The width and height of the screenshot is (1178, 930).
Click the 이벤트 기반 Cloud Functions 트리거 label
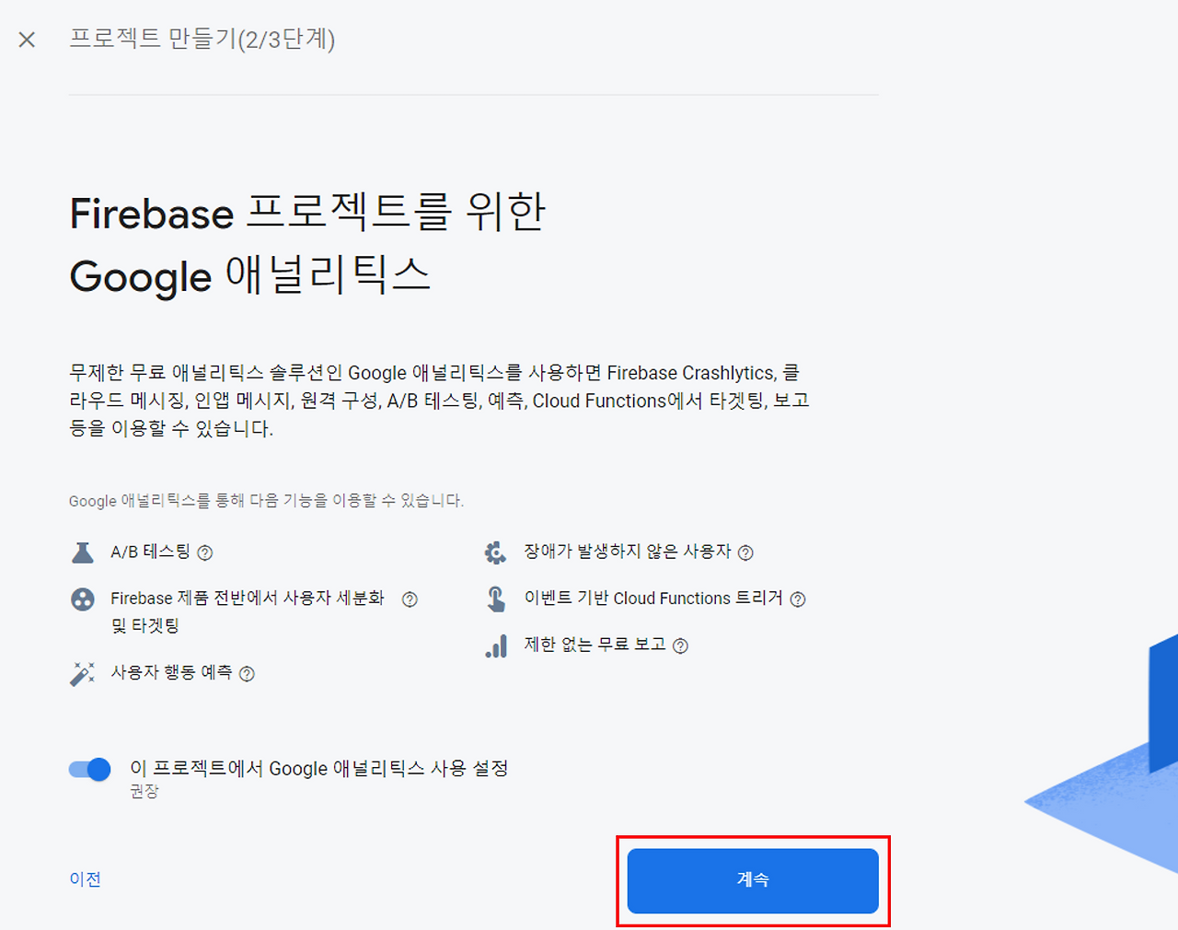653,599
